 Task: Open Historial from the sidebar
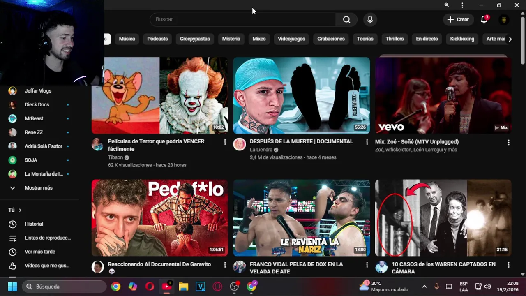[40, 224]
